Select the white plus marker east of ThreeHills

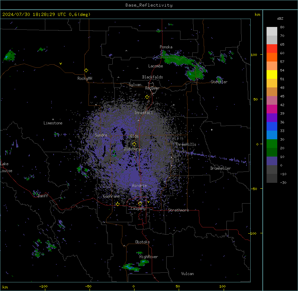(212, 130)
